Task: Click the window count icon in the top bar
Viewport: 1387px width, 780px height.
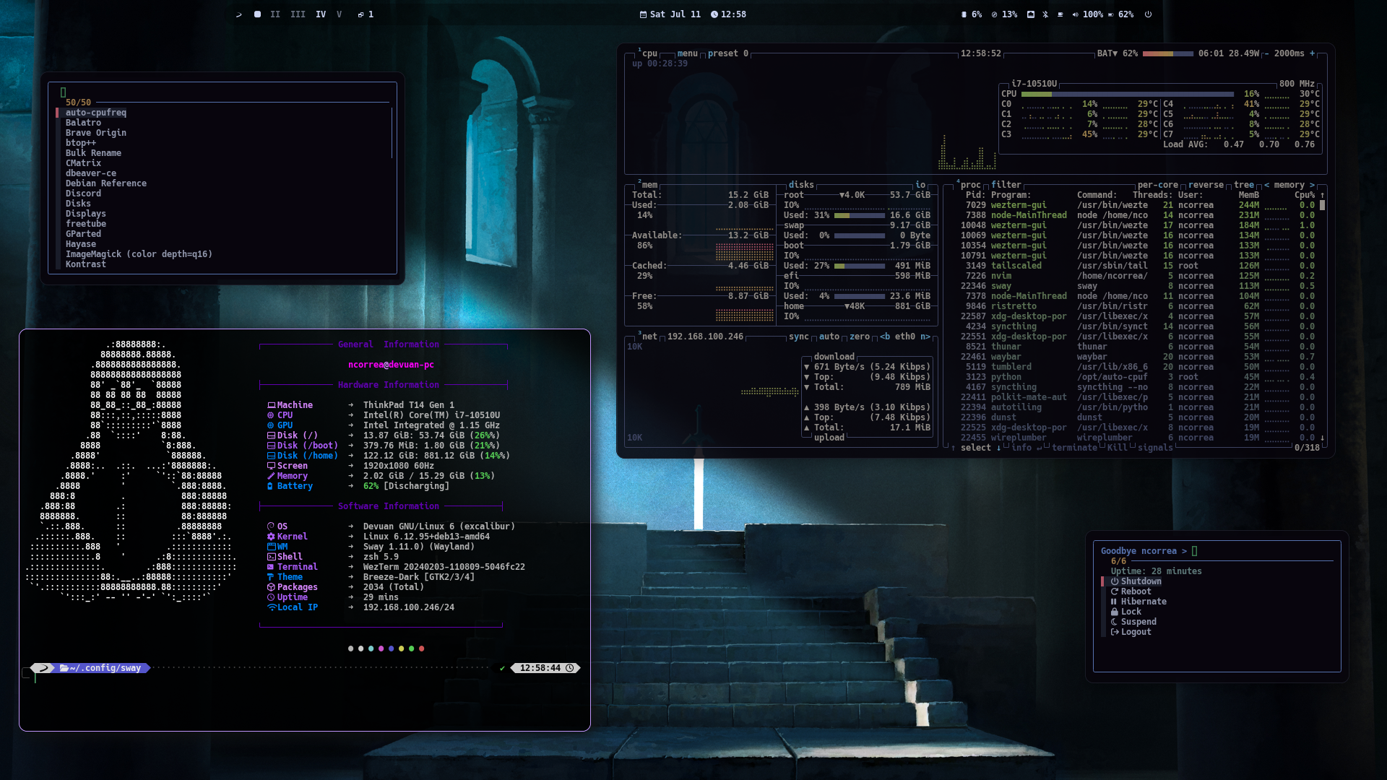Action: coord(360,14)
